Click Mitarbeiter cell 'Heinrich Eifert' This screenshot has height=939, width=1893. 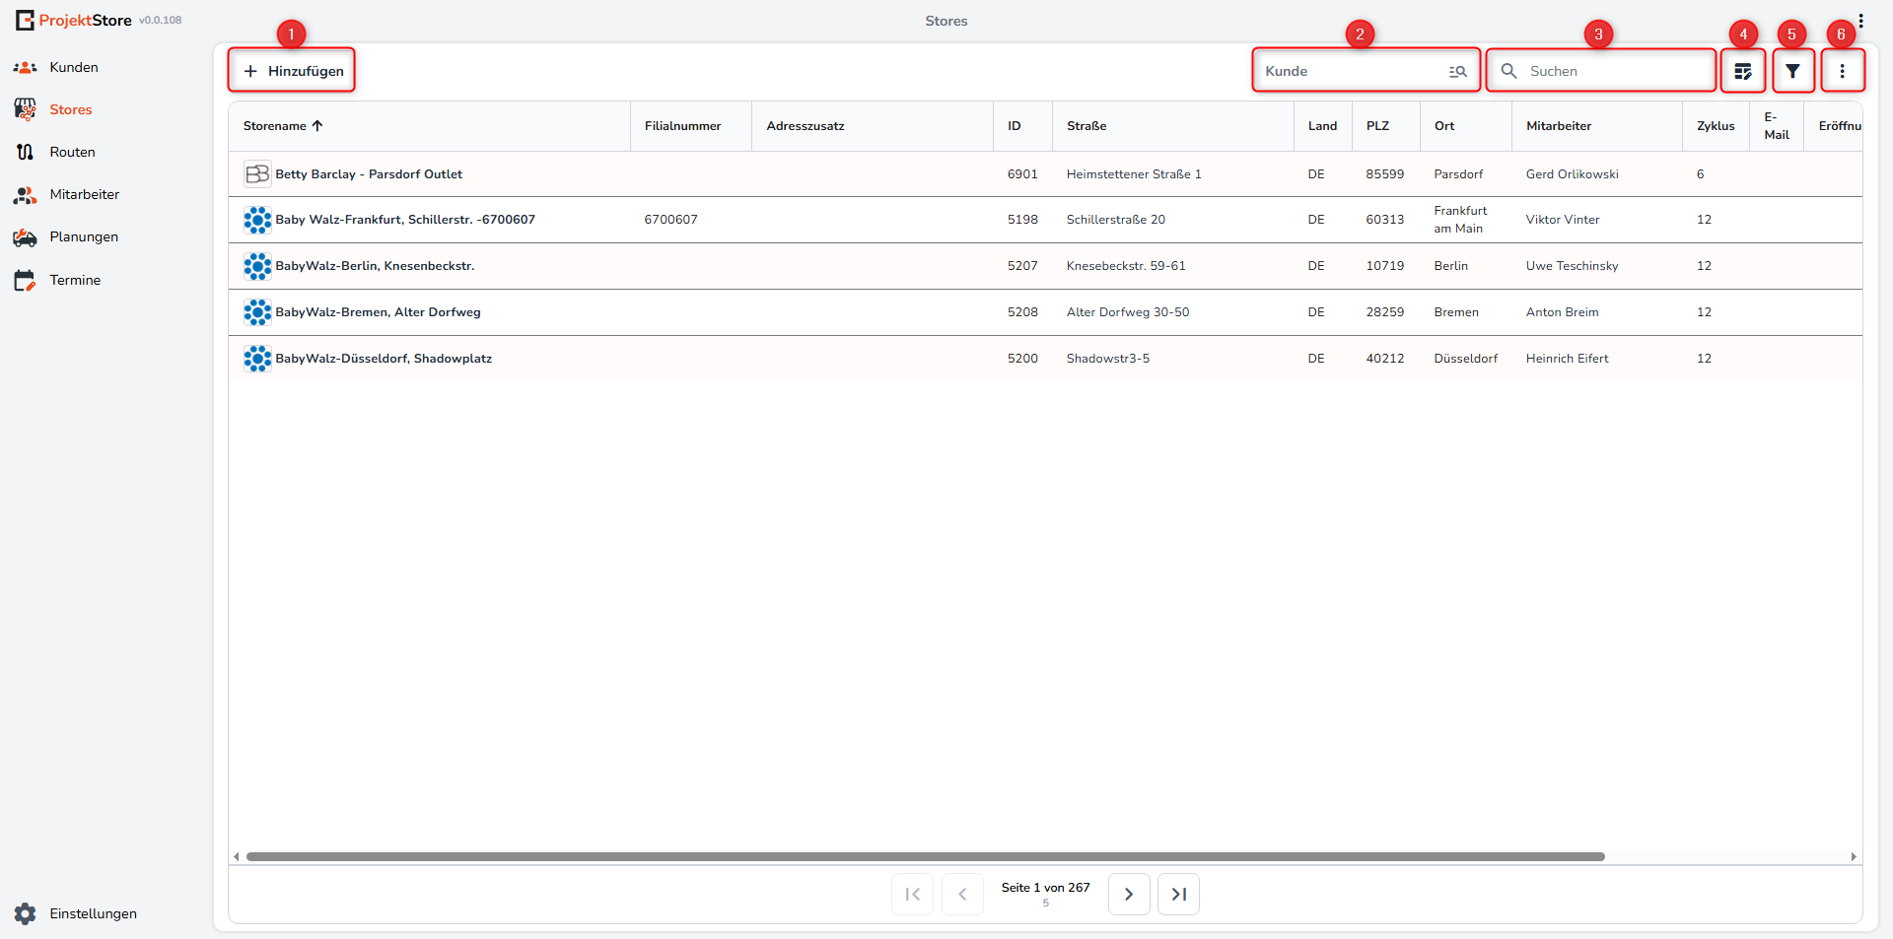[x=1568, y=359]
